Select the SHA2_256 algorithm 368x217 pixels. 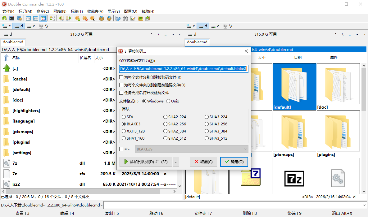[165, 124]
